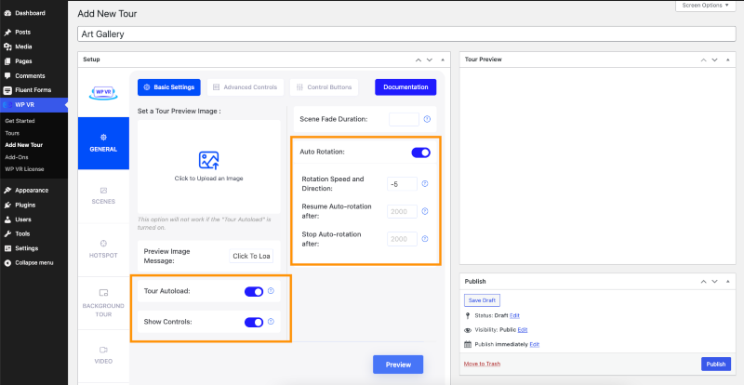Click the WP VR logo icon
Viewport: 744px width, 385px height.
102,92
